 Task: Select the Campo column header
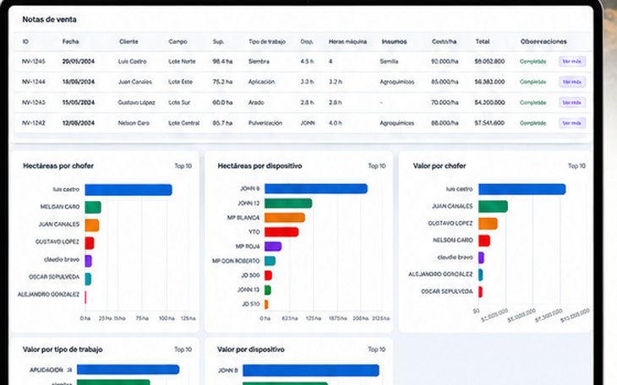click(177, 41)
